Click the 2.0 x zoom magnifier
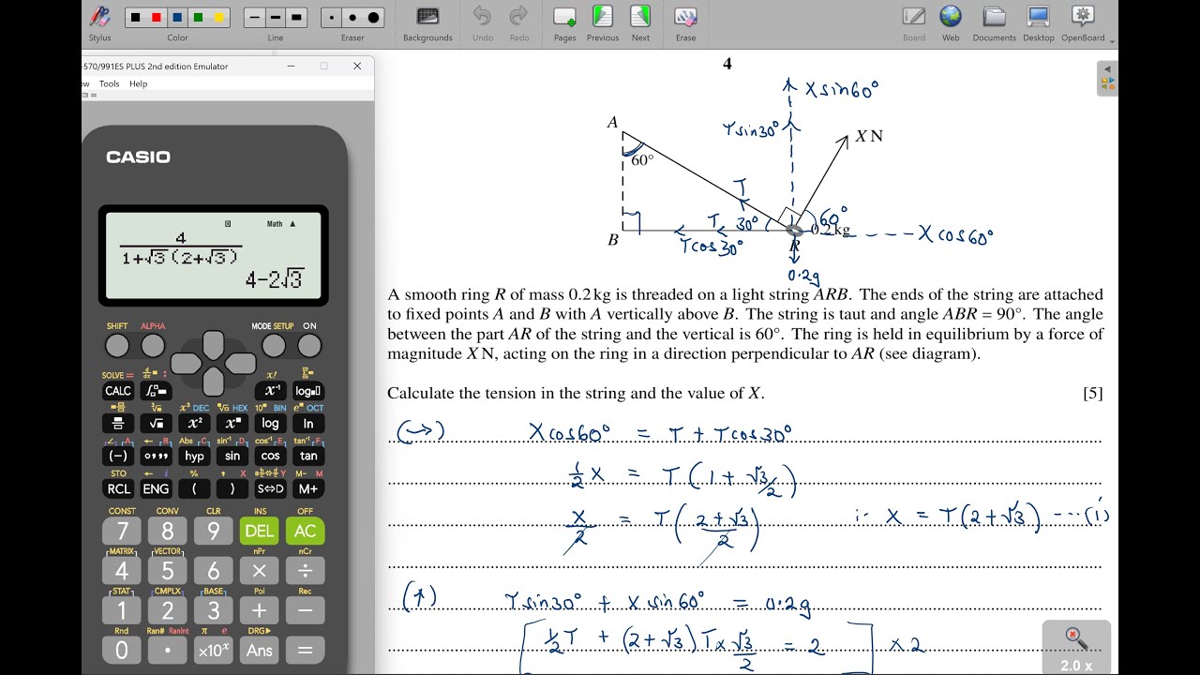This screenshot has width=1200, height=675. point(1076,648)
